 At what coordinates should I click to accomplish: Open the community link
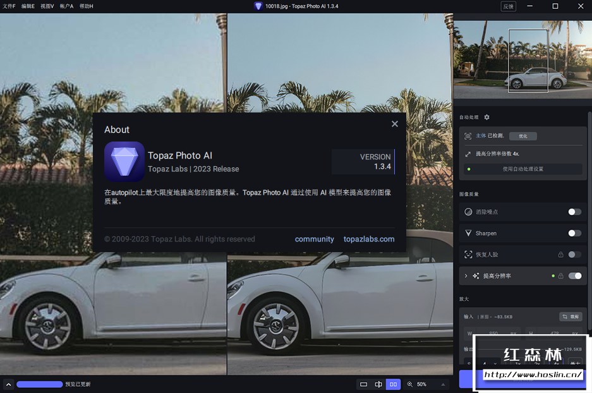[314, 239]
